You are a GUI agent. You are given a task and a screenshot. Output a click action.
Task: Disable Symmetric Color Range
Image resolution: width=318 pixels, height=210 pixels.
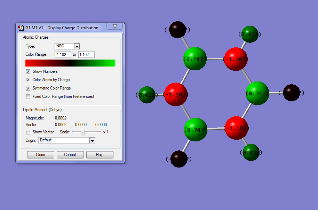28,88
